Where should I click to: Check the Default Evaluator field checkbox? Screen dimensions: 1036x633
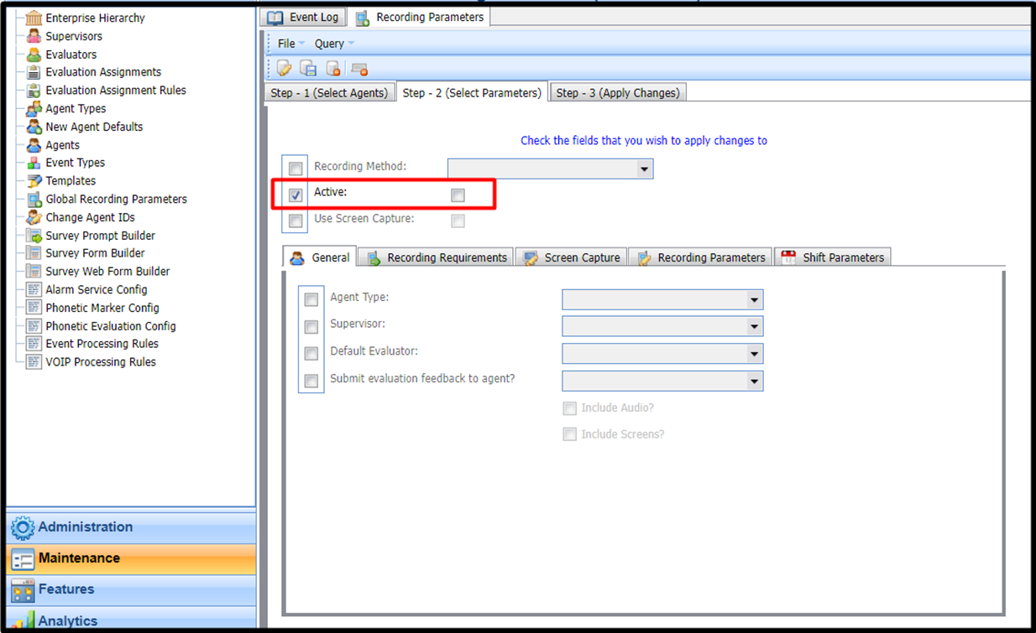coord(311,354)
